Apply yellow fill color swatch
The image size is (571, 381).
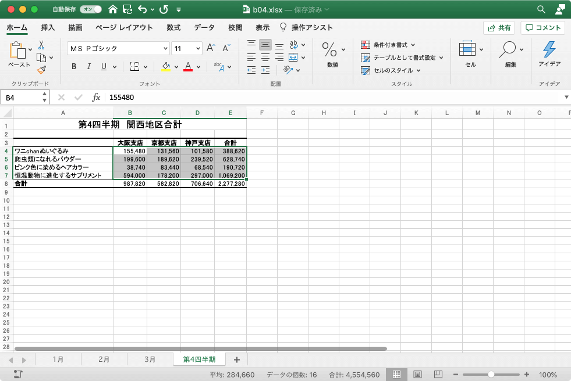pyautogui.click(x=166, y=66)
